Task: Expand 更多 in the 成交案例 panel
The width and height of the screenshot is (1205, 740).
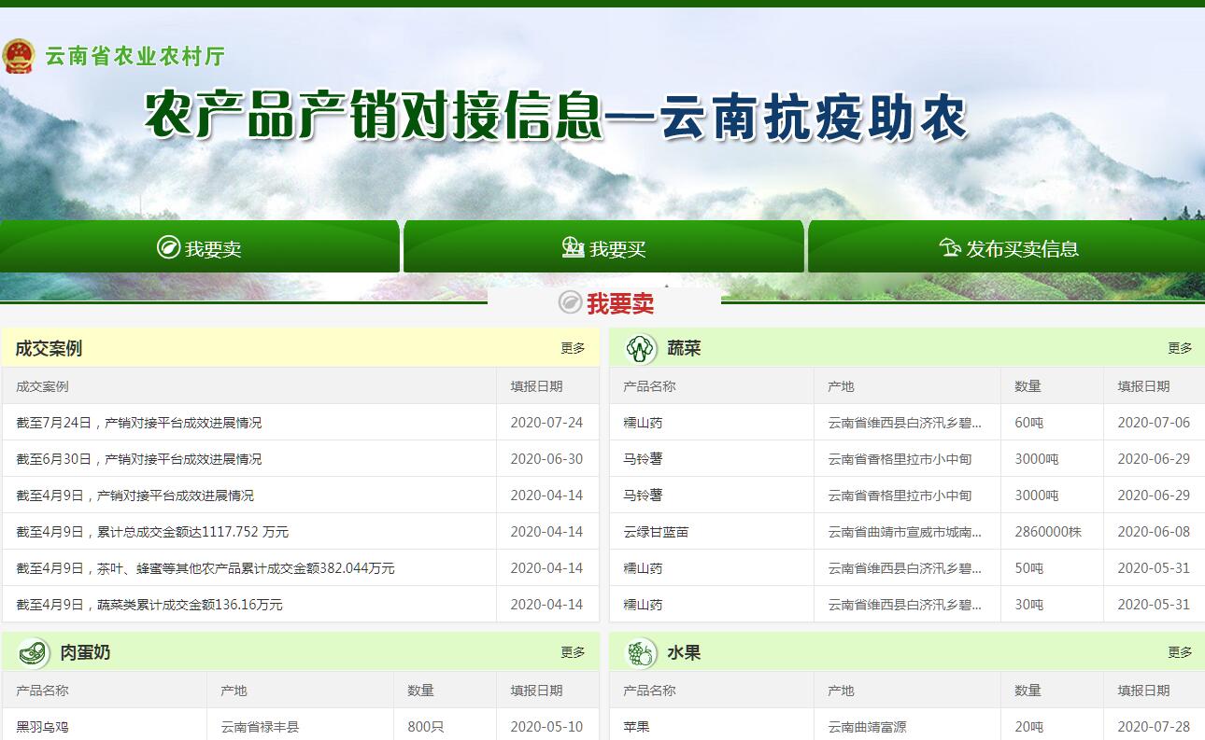Action: click(x=573, y=348)
